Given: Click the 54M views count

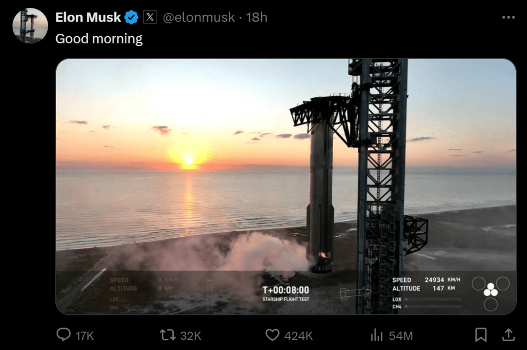Looking at the screenshot, I should click(401, 336).
